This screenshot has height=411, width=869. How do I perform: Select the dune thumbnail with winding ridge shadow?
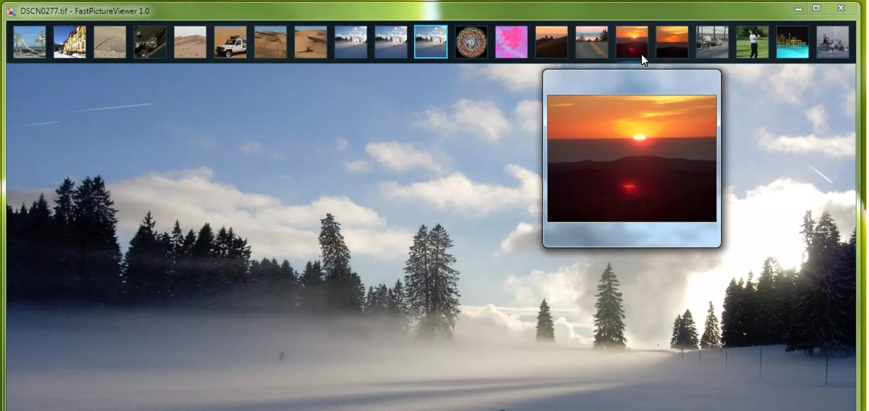[311, 42]
